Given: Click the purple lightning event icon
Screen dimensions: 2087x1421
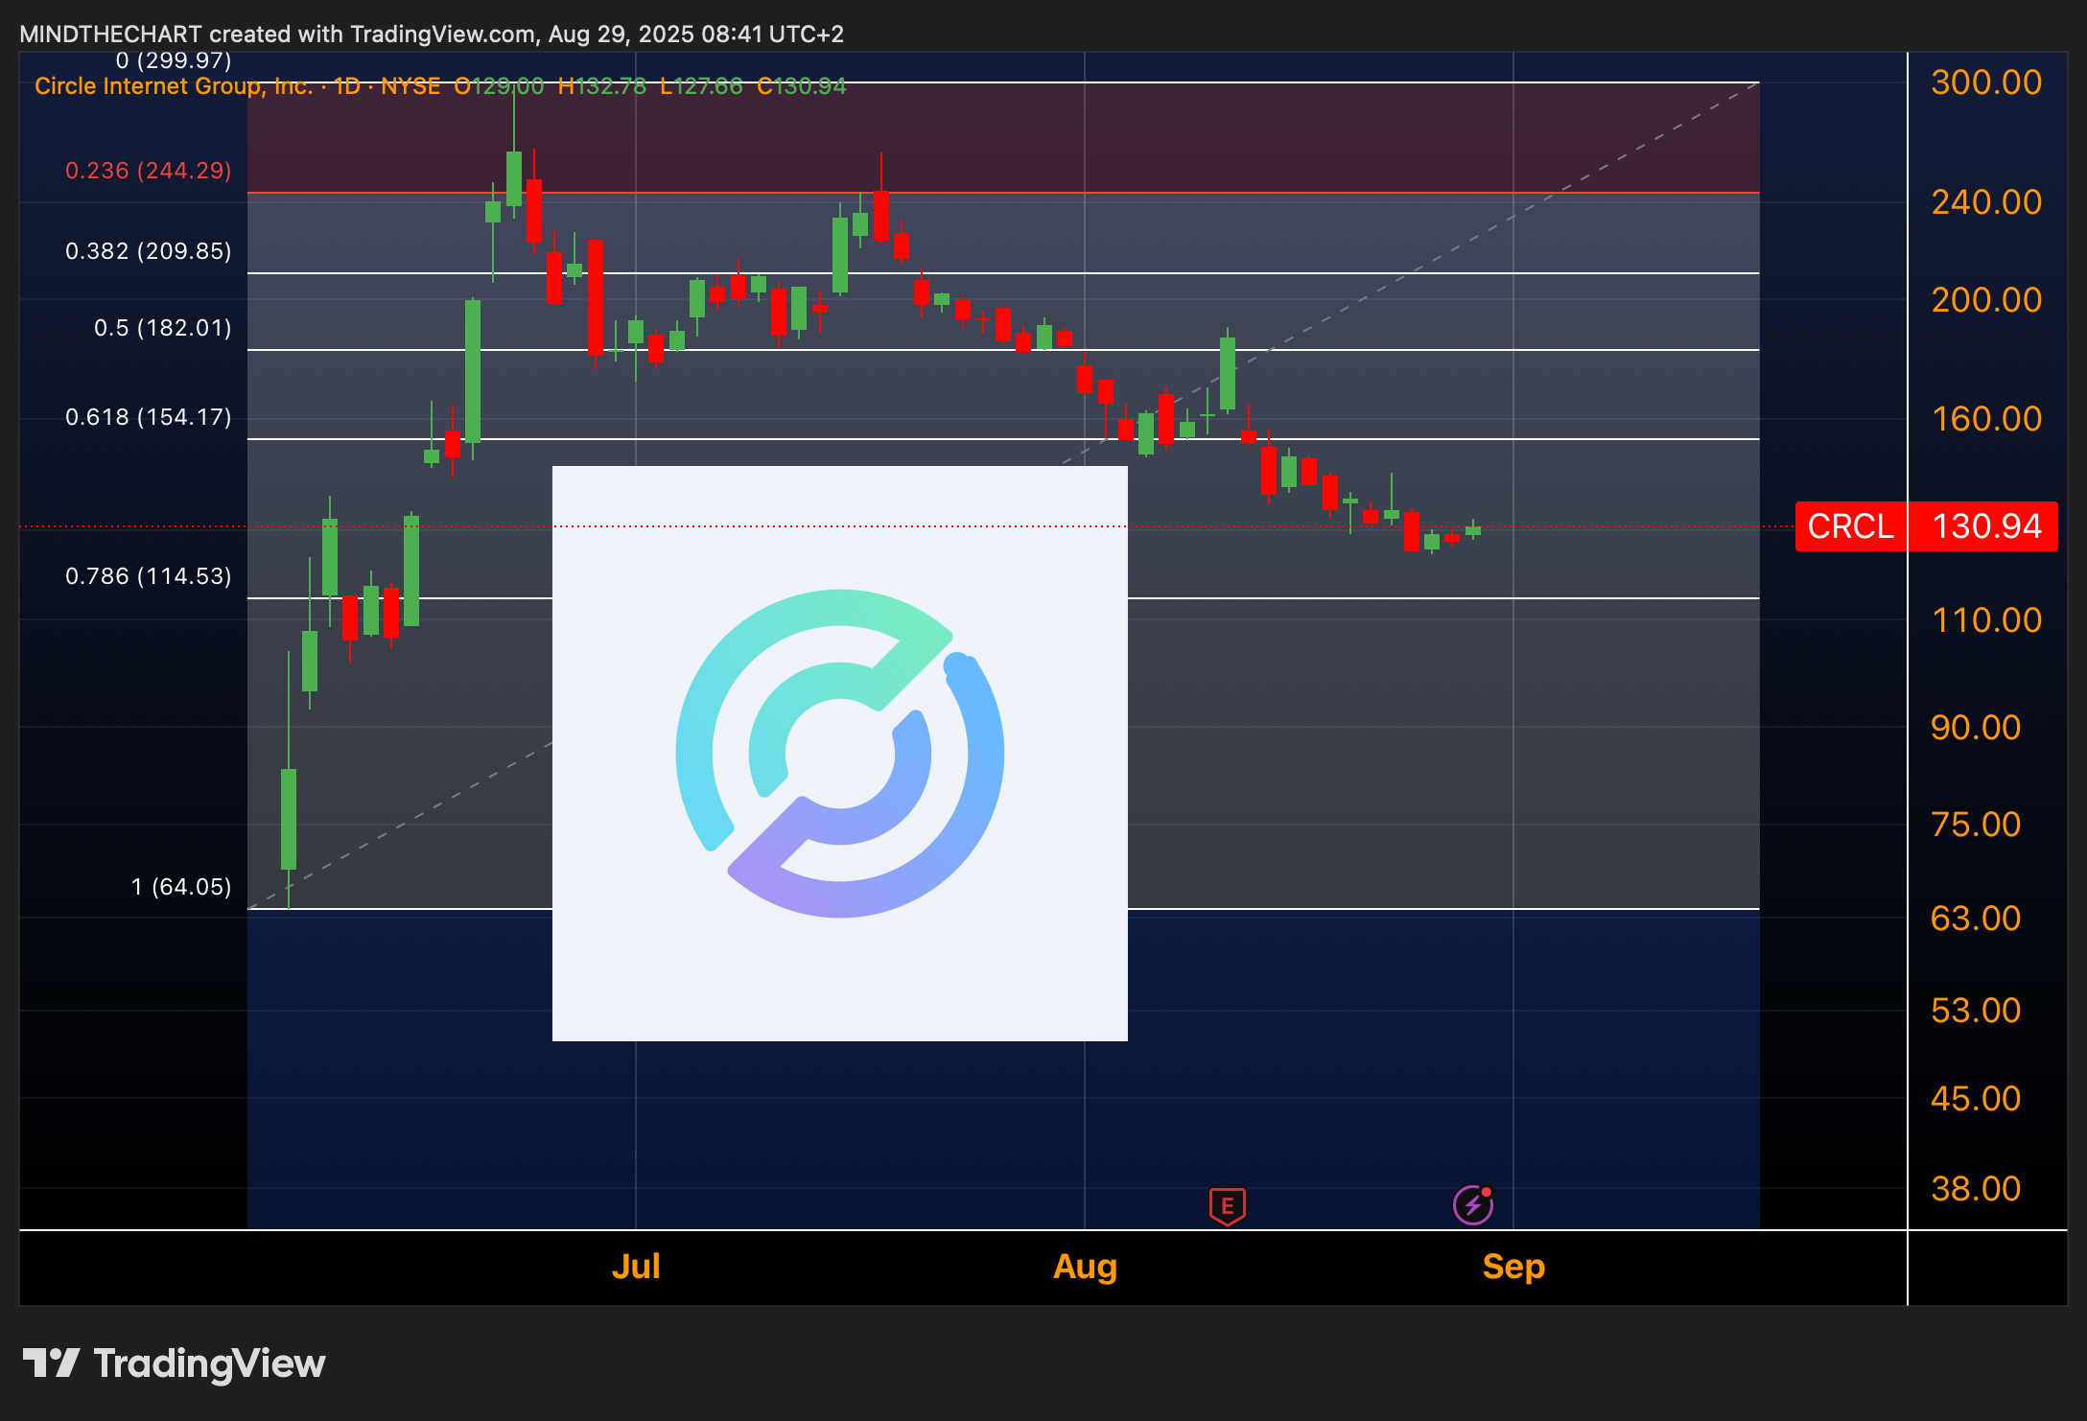Looking at the screenshot, I should pyautogui.click(x=1473, y=1205).
